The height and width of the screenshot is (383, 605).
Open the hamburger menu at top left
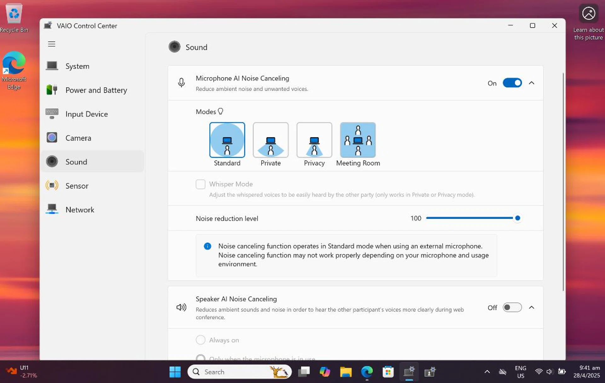[x=52, y=44]
